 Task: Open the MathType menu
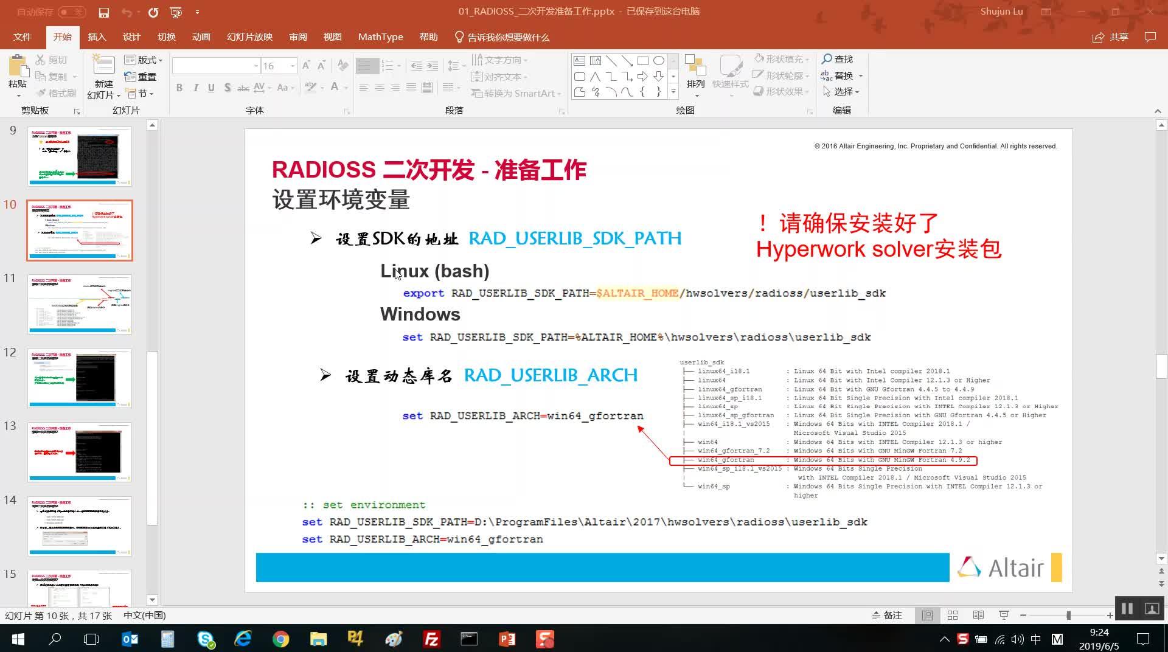pyautogui.click(x=380, y=37)
